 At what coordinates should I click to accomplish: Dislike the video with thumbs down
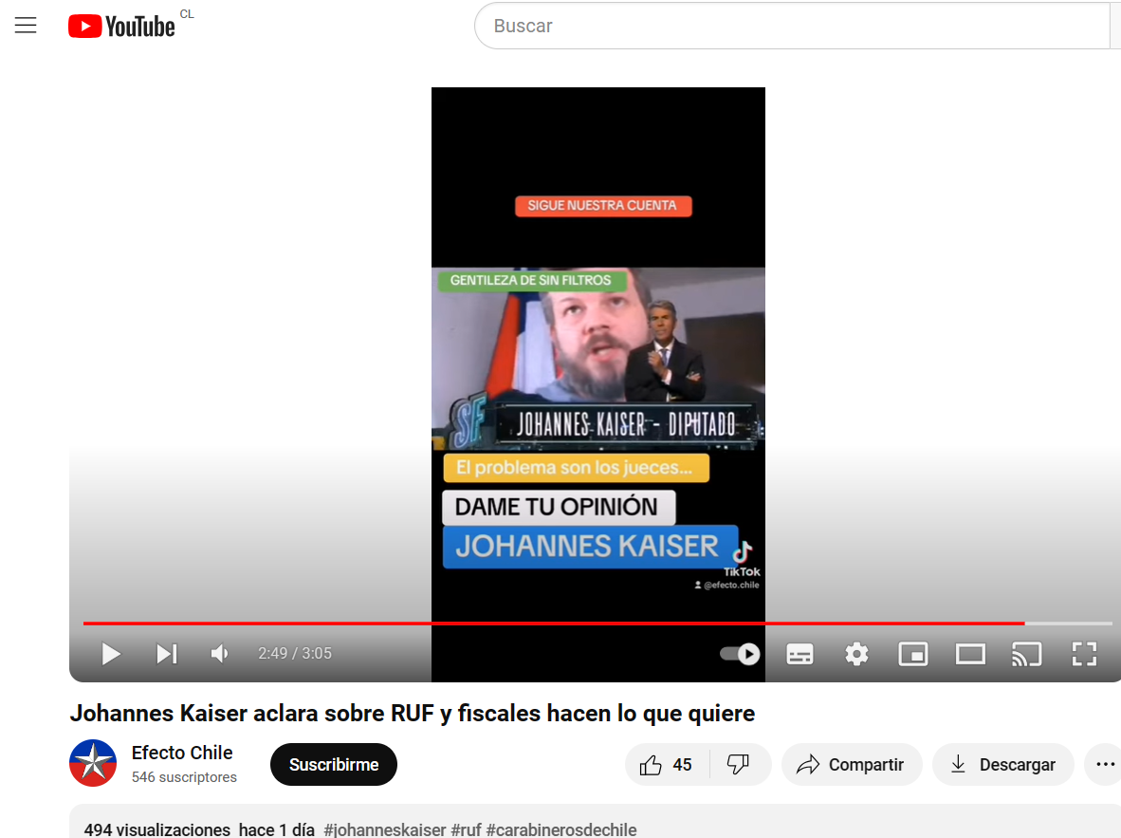click(x=739, y=764)
